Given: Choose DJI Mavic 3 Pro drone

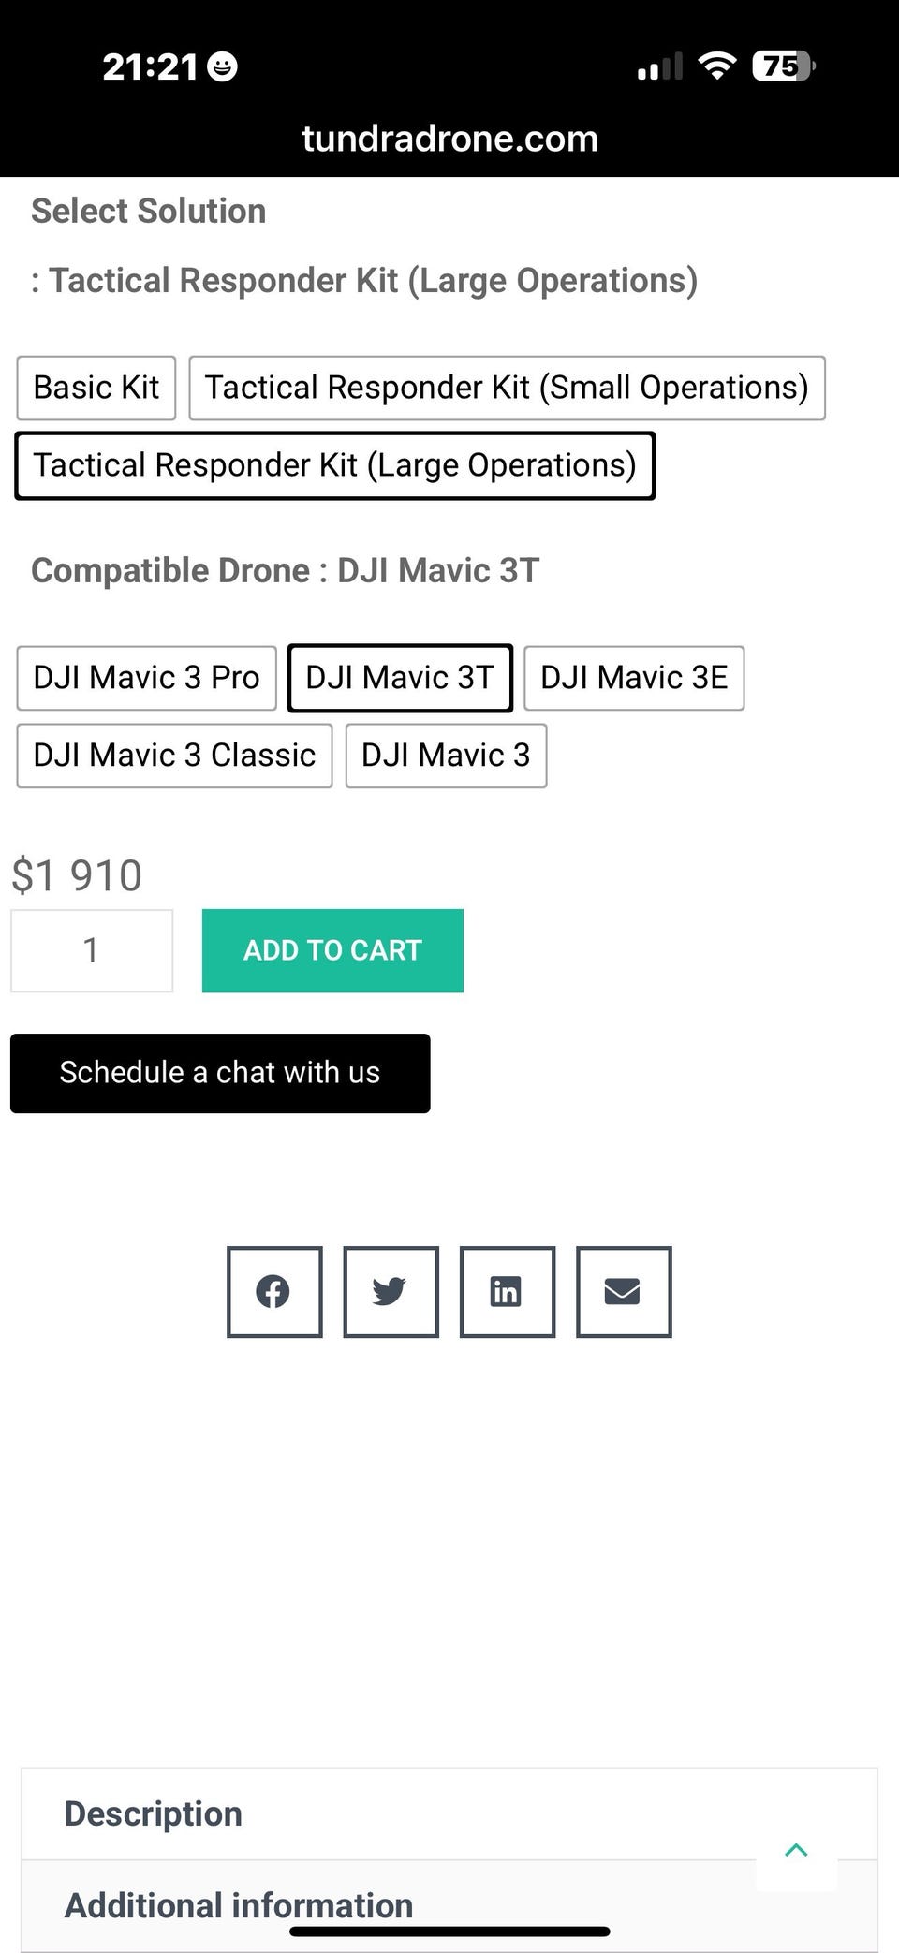Looking at the screenshot, I should (x=146, y=678).
